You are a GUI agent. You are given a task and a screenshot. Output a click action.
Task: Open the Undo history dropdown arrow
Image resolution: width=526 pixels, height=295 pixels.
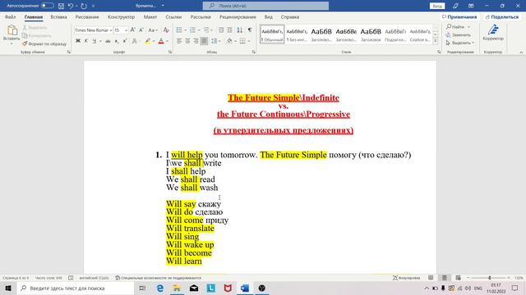[x=76, y=6]
